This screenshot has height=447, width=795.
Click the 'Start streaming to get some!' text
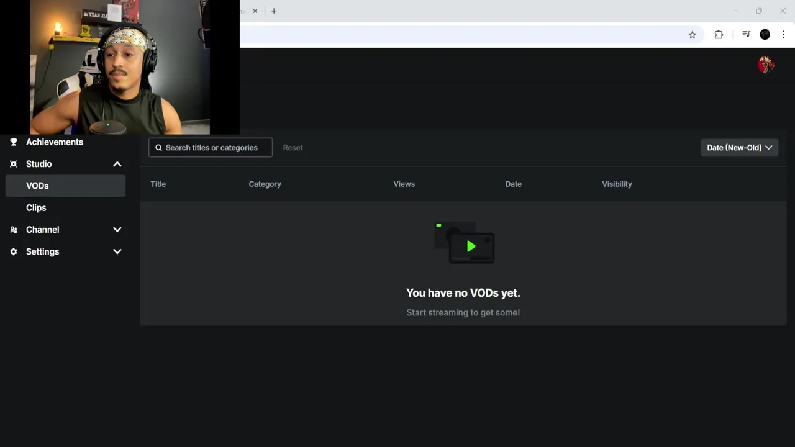pos(463,312)
